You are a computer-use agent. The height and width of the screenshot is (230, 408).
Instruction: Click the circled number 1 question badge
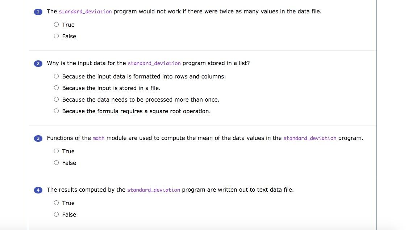pos(38,12)
